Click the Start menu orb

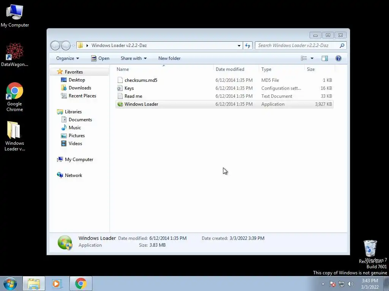coord(10,283)
